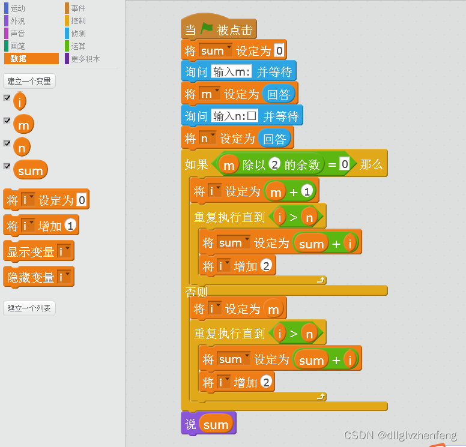
Task: Click the 建立一个变量 button
Action: pyautogui.click(x=29, y=81)
